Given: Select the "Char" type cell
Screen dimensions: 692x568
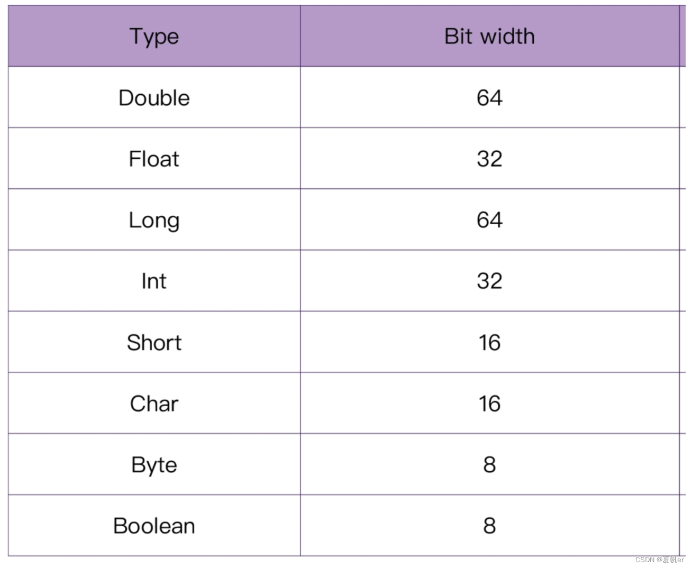Looking at the screenshot, I should click(x=154, y=404).
